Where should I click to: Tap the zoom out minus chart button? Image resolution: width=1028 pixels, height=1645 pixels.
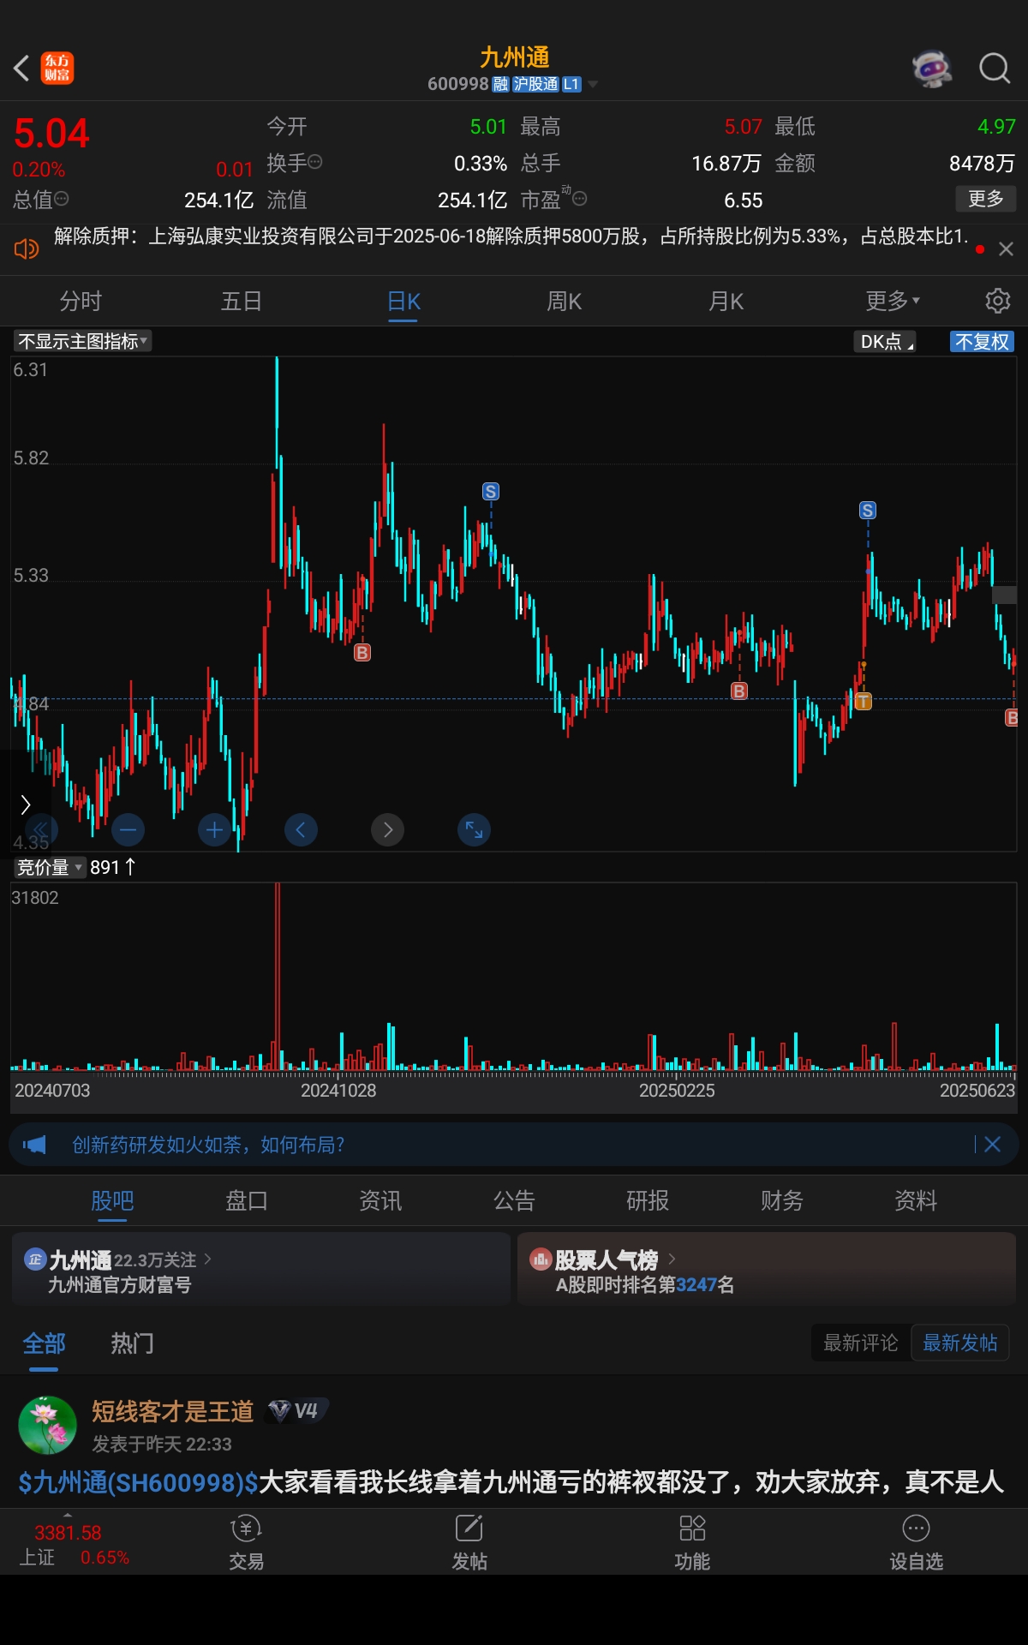pyautogui.click(x=128, y=829)
